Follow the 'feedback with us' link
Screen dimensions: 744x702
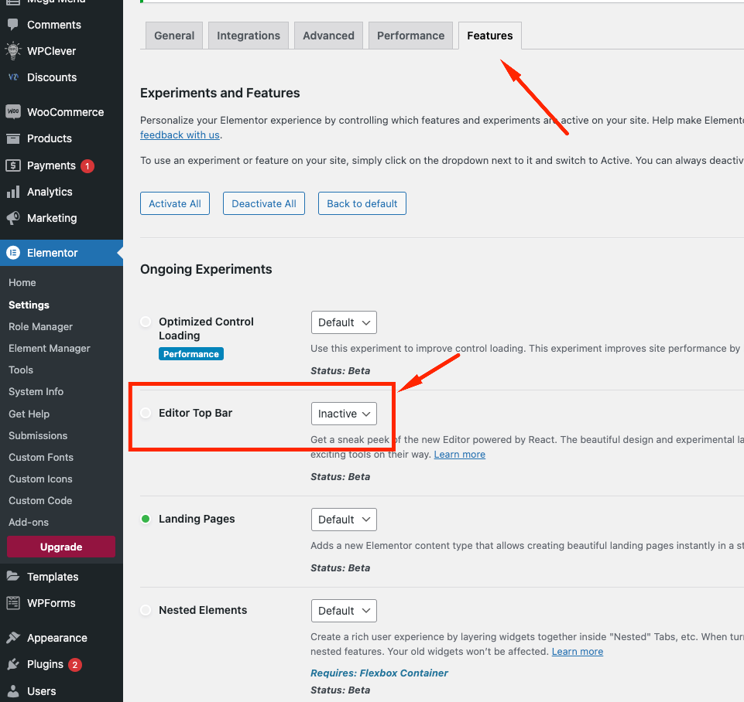pos(180,135)
